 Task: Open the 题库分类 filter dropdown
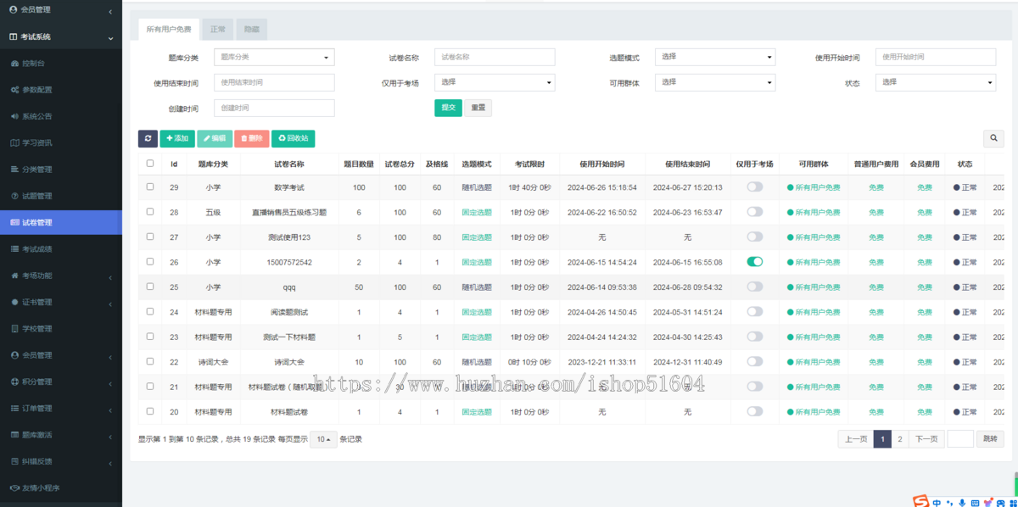tap(274, 57)
